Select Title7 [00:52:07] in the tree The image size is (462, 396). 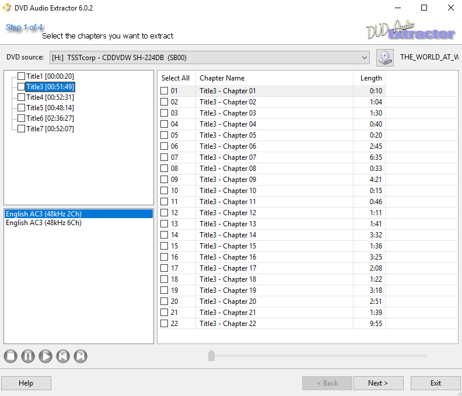50,129
